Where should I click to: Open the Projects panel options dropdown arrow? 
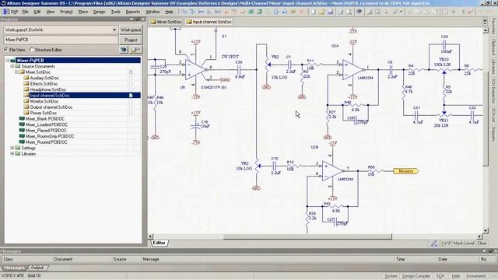[139, 50]
